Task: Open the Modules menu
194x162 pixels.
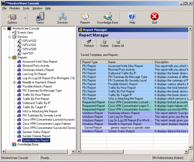Action: pos(15,8)
